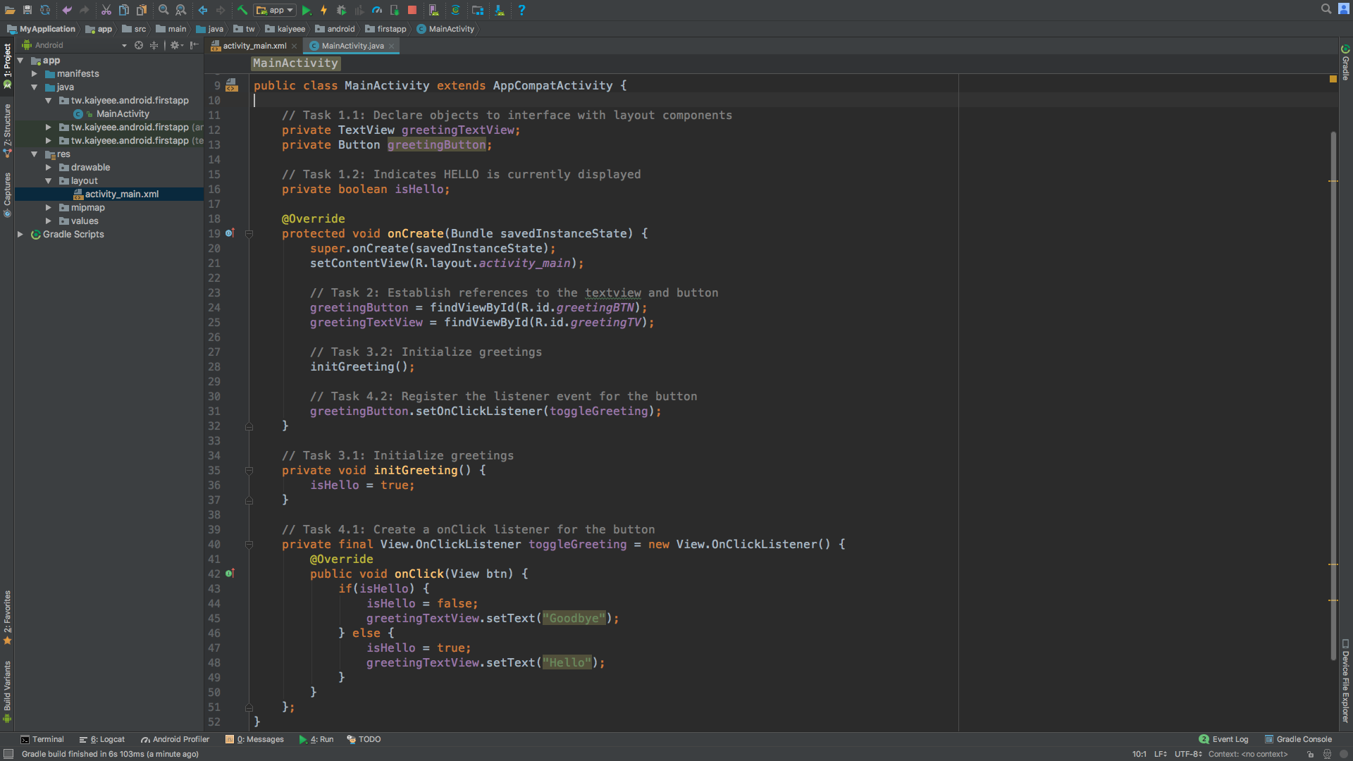Click the Paste clipboard icon
This screenshot has width=1353, height=761.
142,10
